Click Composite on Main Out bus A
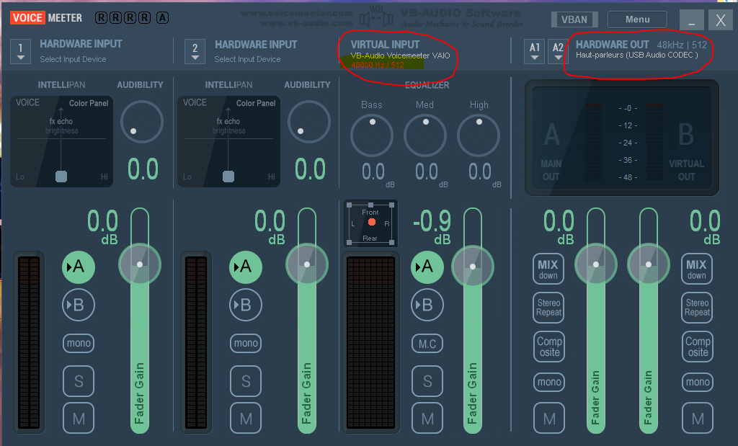Image resolution: width=738 pixels, height=446 pixels. pyautogui.click(x=549, y=347)
